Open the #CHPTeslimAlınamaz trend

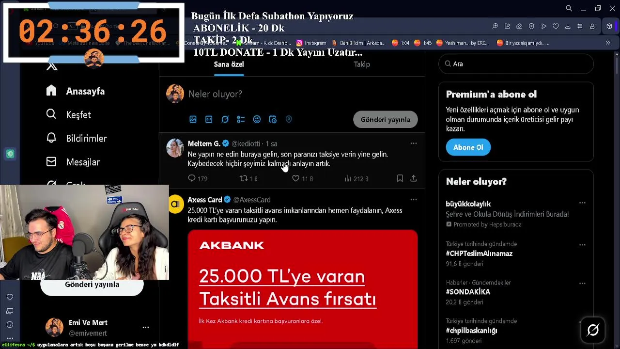(x=479, y=254)
